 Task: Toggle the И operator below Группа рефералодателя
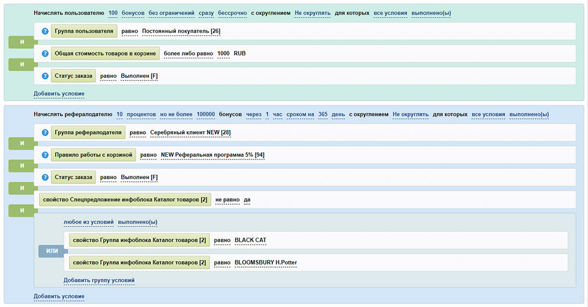pos(21,144)
